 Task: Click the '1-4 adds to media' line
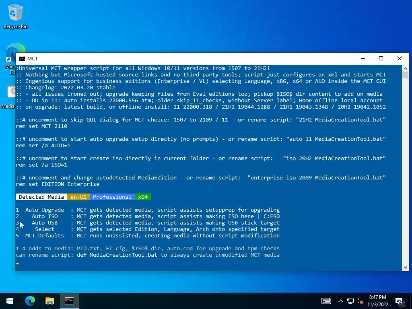148,249
